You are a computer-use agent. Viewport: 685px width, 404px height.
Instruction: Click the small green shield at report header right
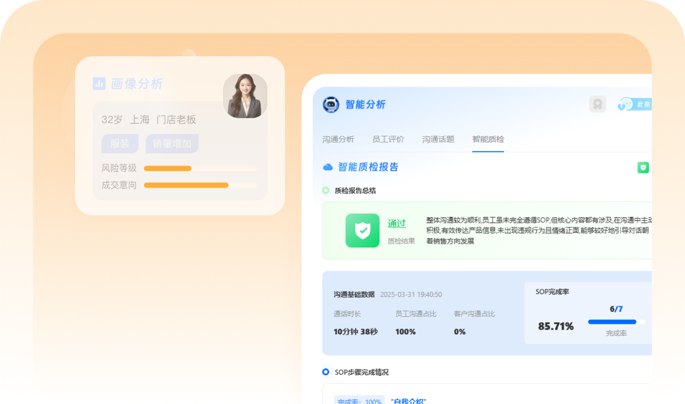coord(643,167)
